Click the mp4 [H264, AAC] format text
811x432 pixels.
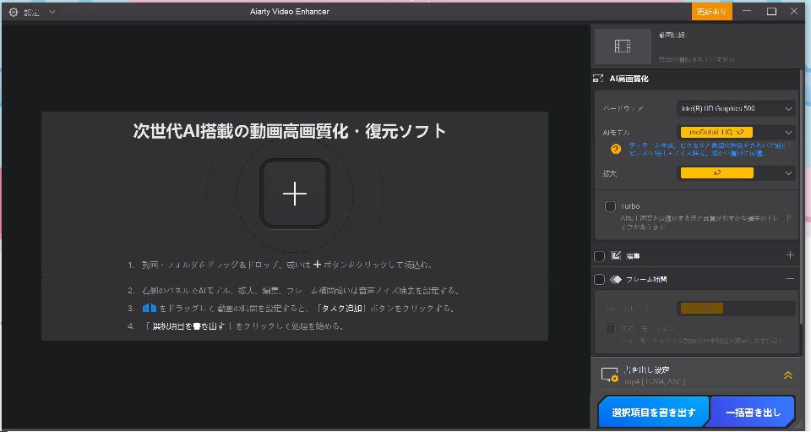pyautogui.click(x=655, y=381)
